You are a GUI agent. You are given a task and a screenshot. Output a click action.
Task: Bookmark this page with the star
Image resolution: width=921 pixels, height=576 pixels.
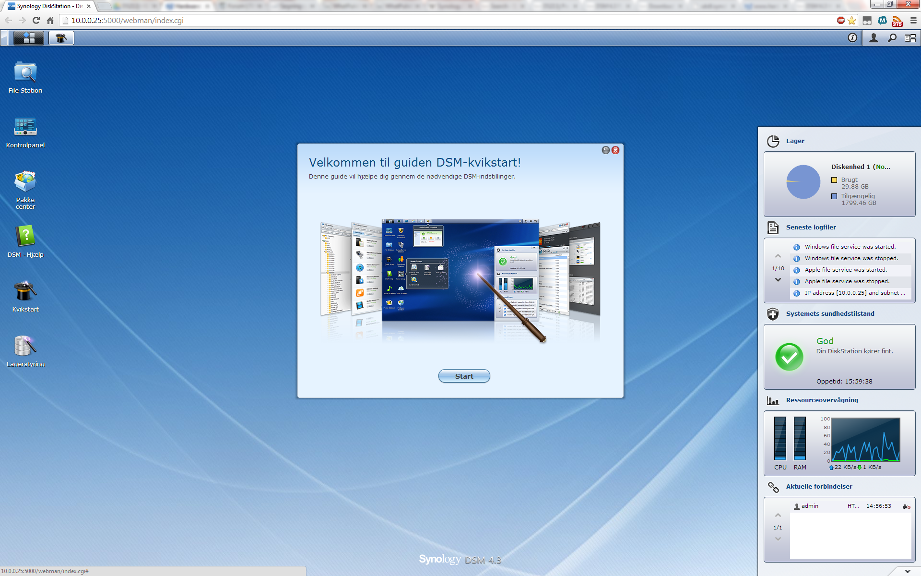(x=852, y=20)
